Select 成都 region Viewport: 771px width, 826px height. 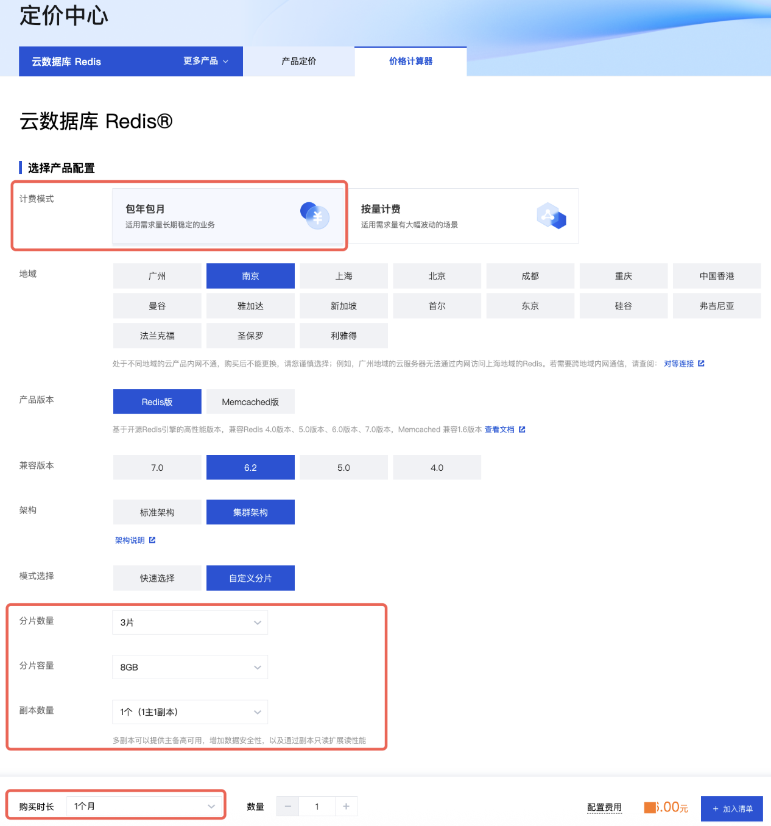[x=530, y=276]
